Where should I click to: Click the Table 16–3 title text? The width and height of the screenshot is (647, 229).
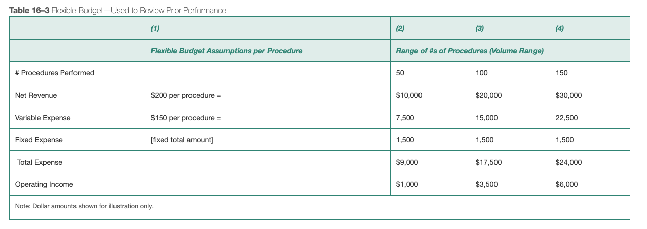tap(118, 10)
